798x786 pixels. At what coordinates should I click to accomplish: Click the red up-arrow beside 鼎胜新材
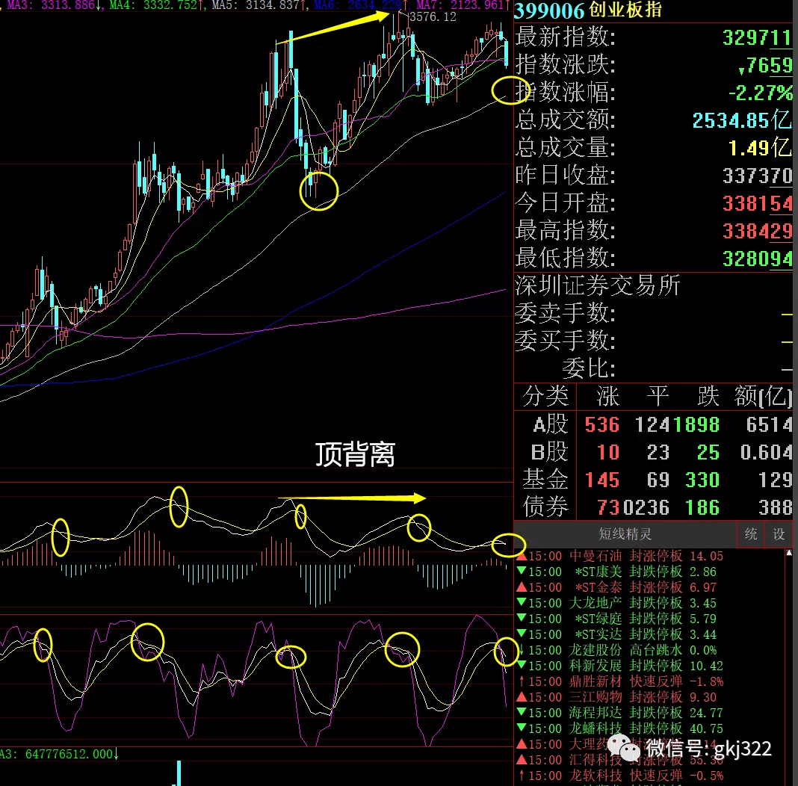click(x=521, y=681)
